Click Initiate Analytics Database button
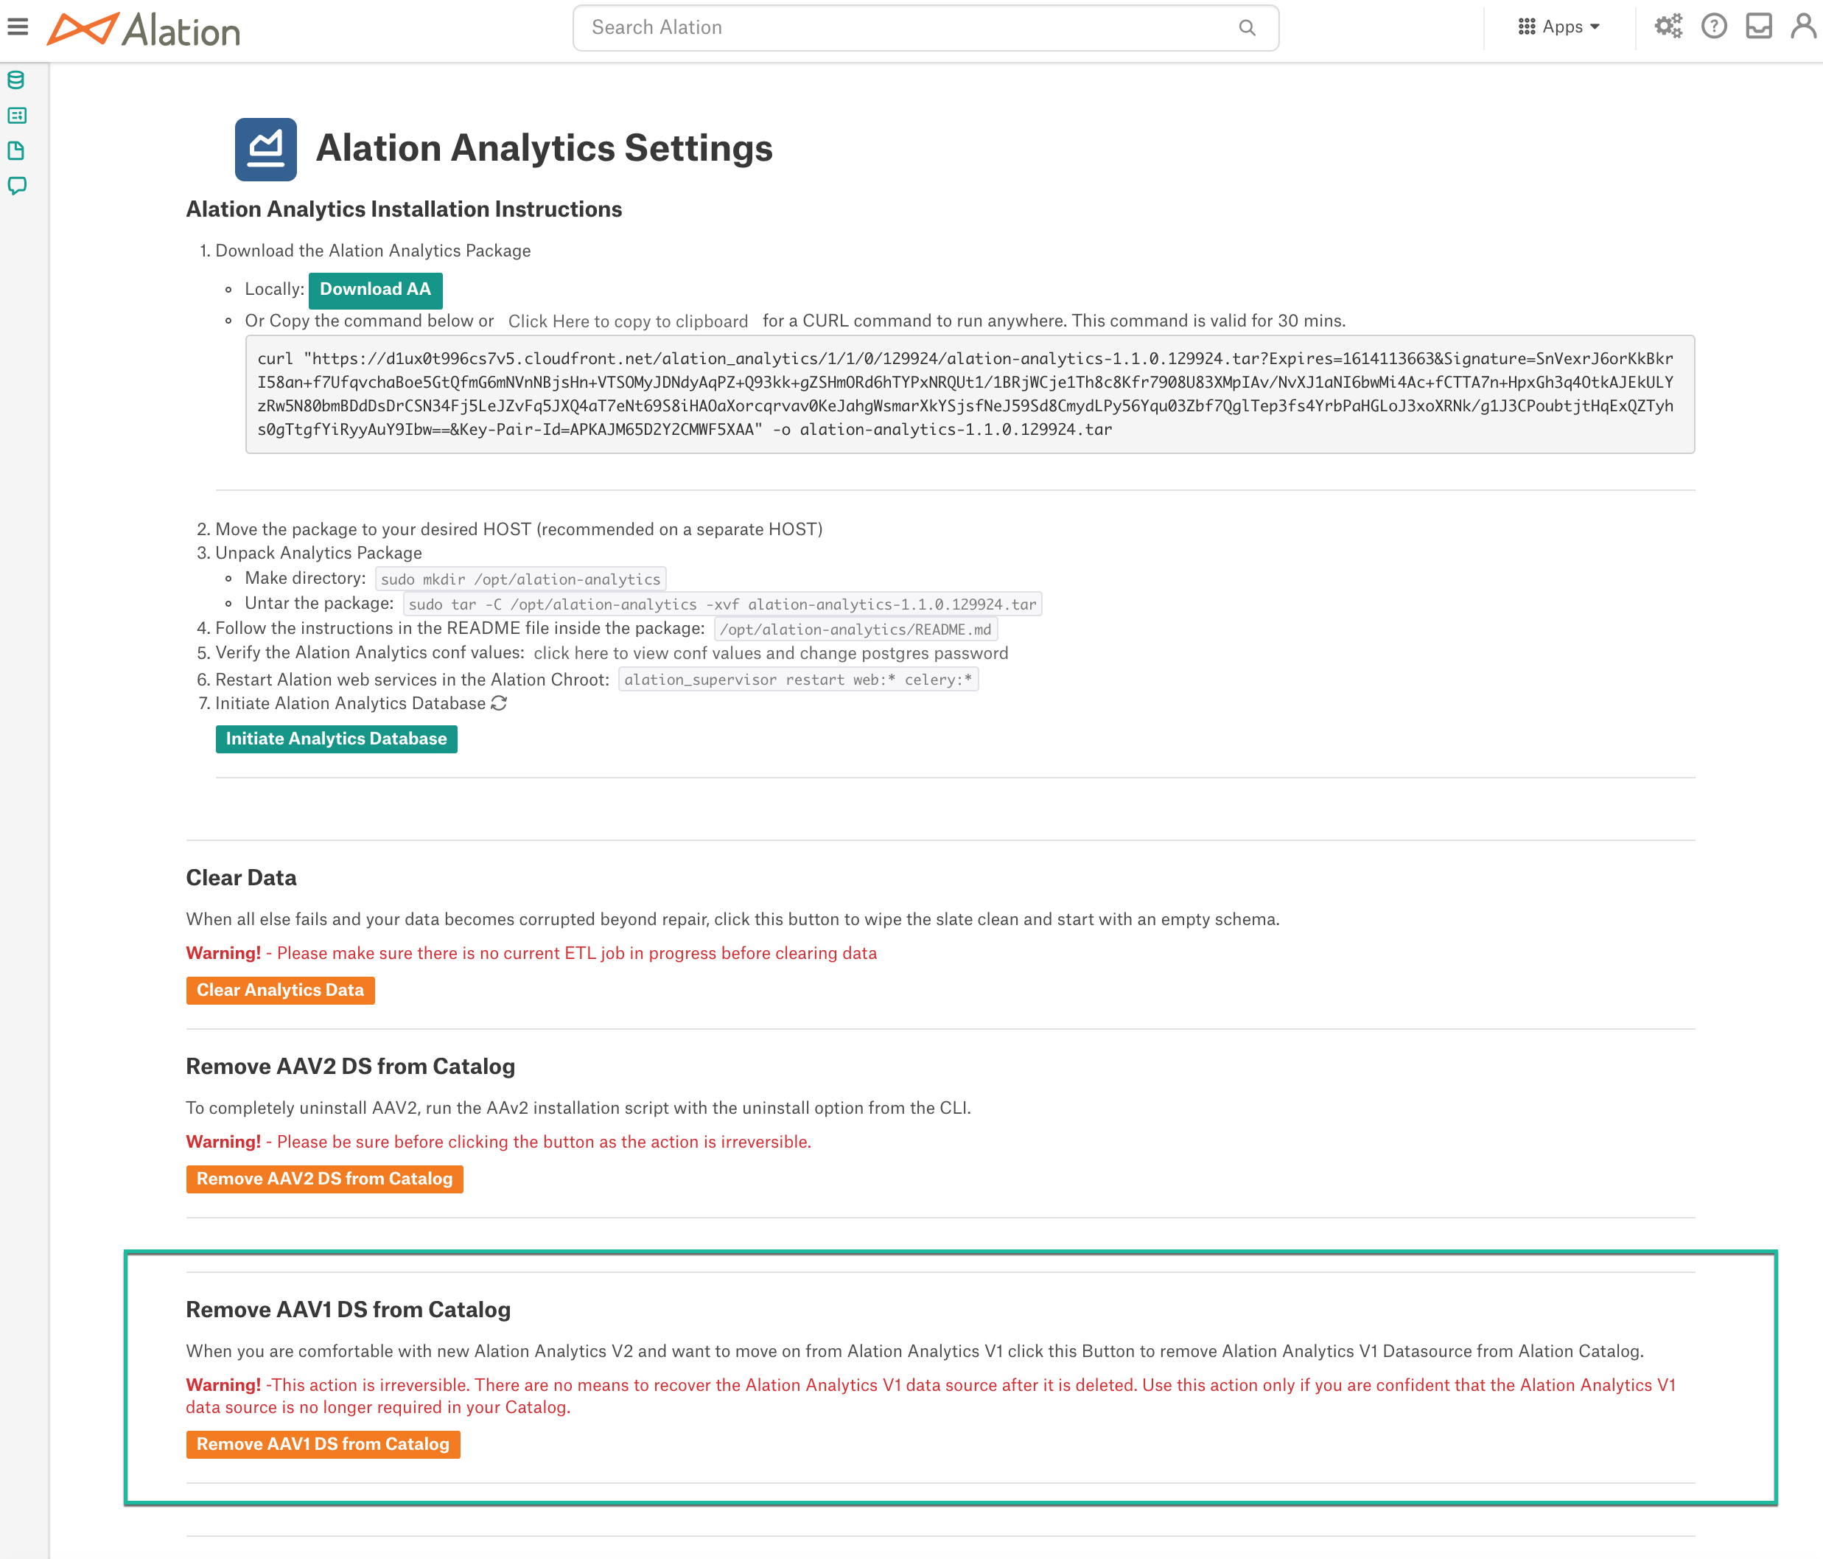This screenshot has width=1823, height=1559. [336, 739]
